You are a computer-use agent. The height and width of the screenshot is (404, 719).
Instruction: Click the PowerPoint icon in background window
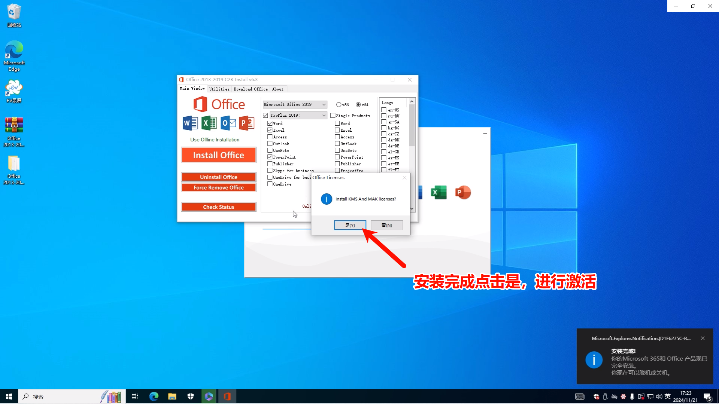[463, 192]
